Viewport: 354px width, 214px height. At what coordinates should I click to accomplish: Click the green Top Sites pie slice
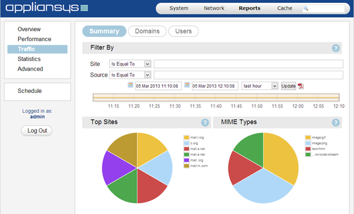(x=125, y=188)
